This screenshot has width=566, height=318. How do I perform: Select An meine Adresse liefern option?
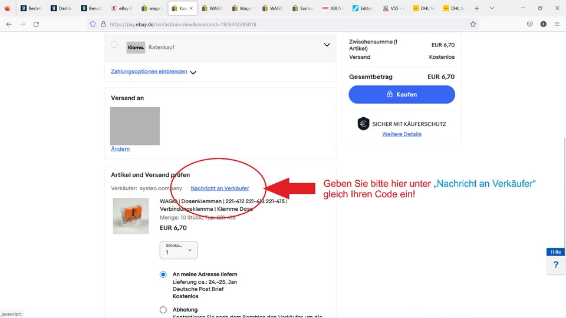coord(163,274)
